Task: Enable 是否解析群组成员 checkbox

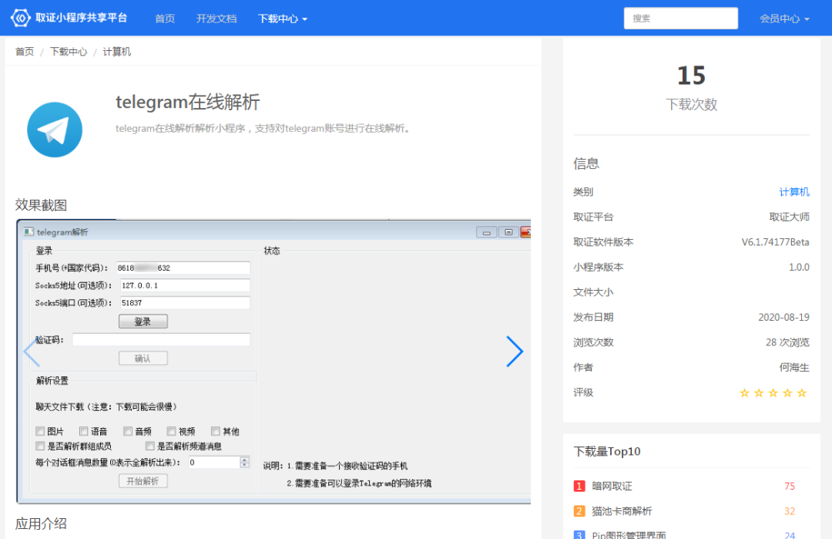Action: [x=40, y=446]
